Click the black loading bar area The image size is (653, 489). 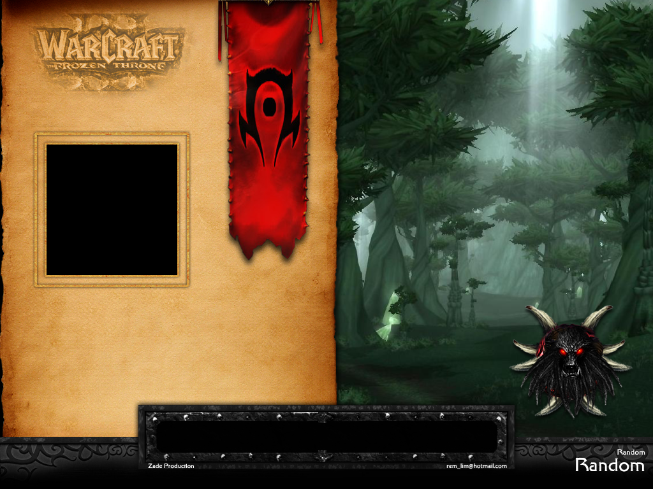tap(326, 437)
